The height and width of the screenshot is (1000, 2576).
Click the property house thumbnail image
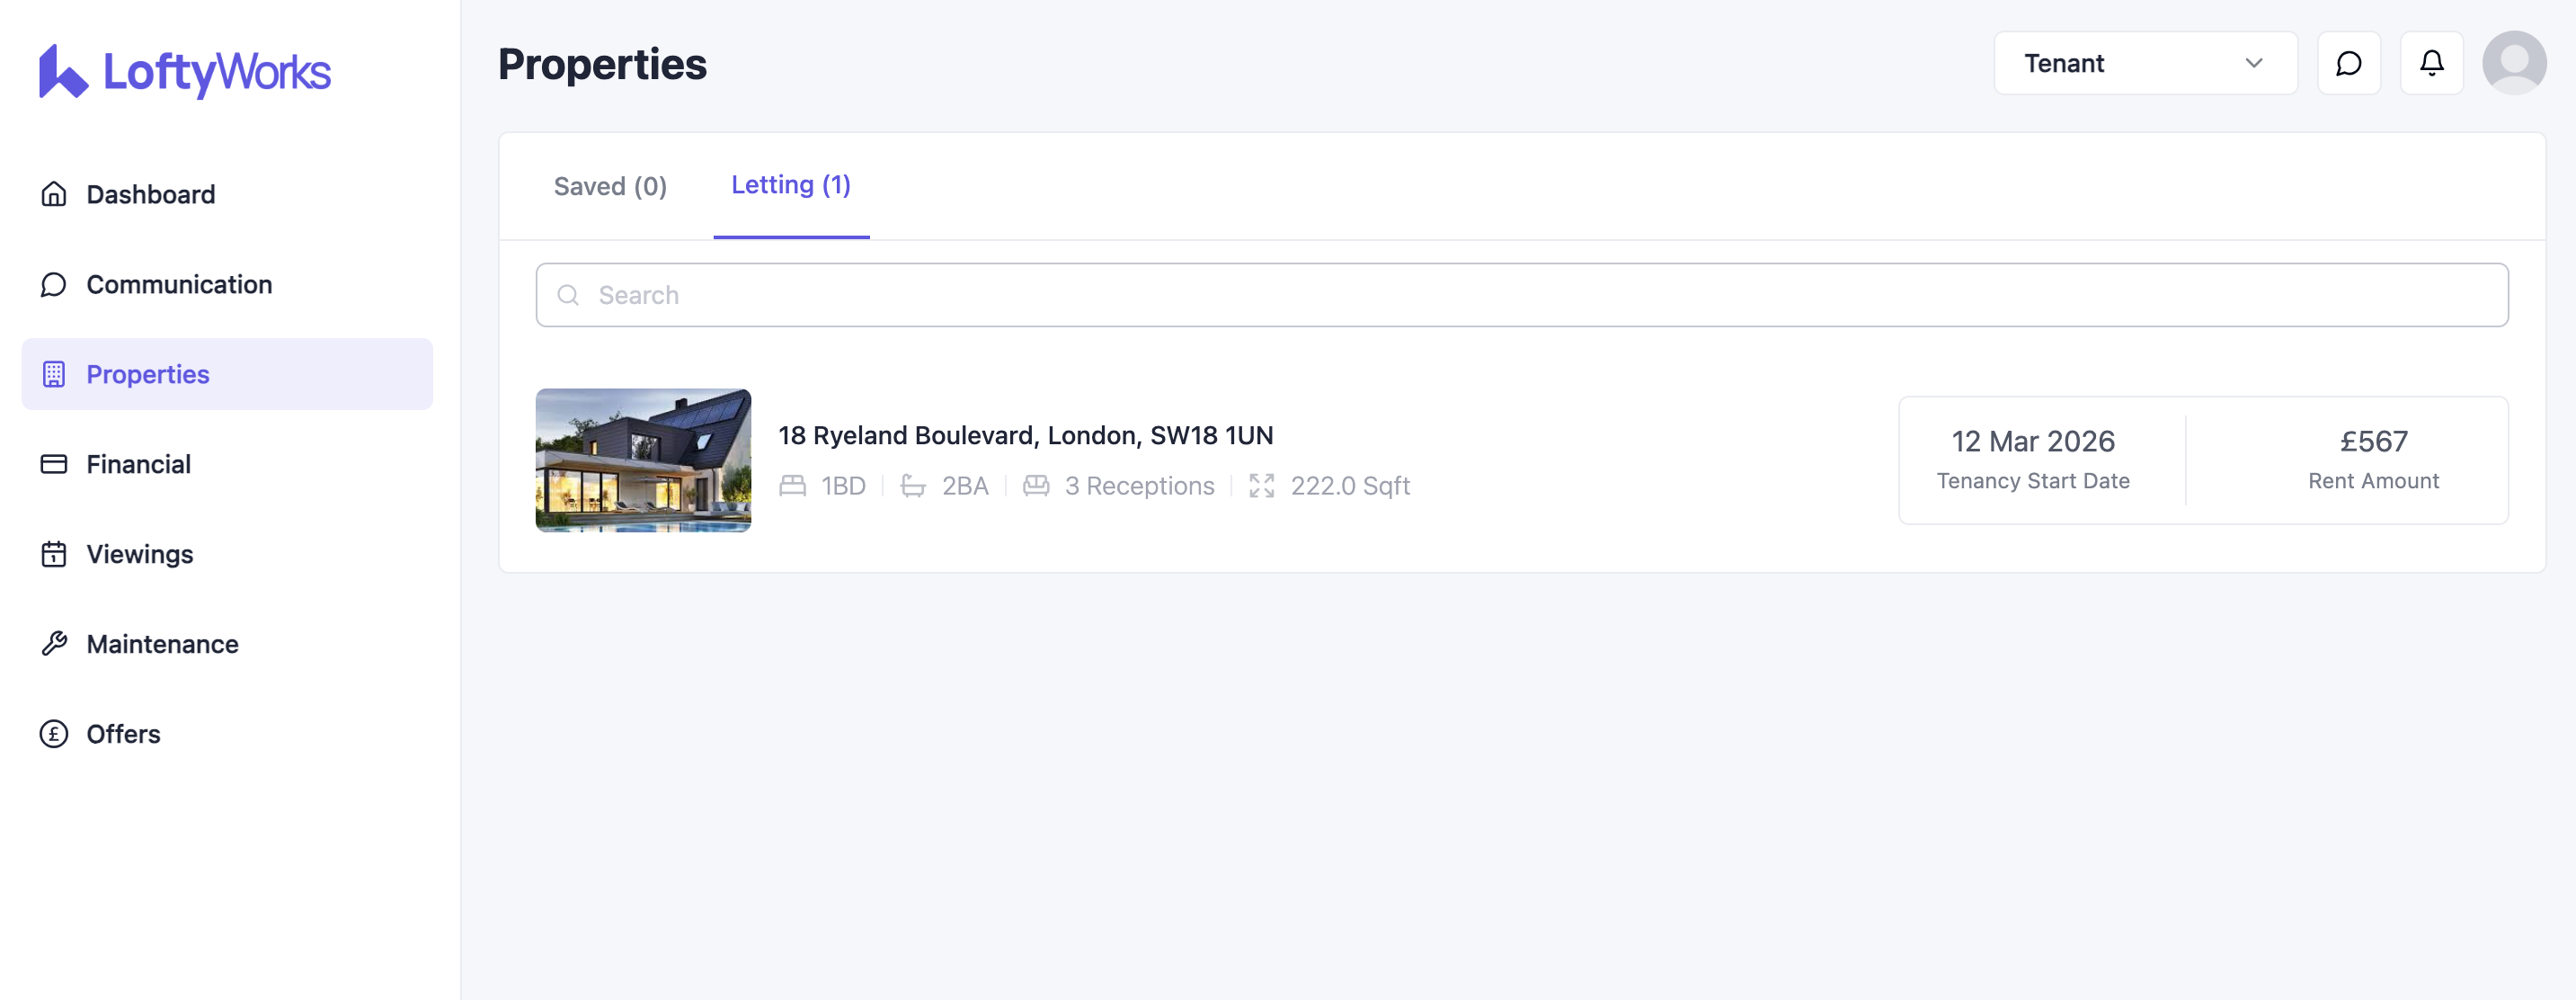coord(643,460)
